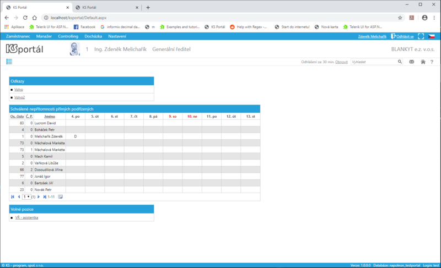Screen dimensions: 441x268
Task: Bookmark page with star icon
Action: (x=400, y=18)
